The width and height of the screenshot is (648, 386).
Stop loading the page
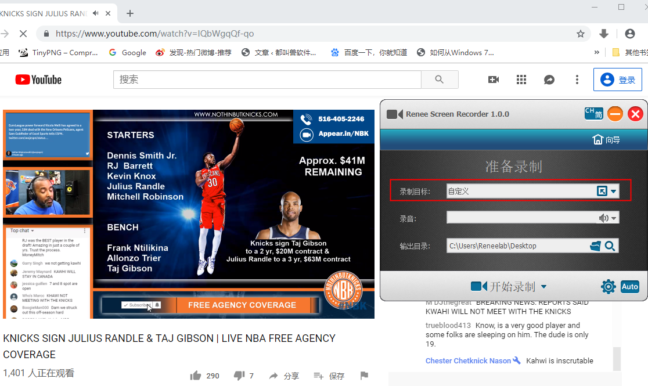point(23,34)
